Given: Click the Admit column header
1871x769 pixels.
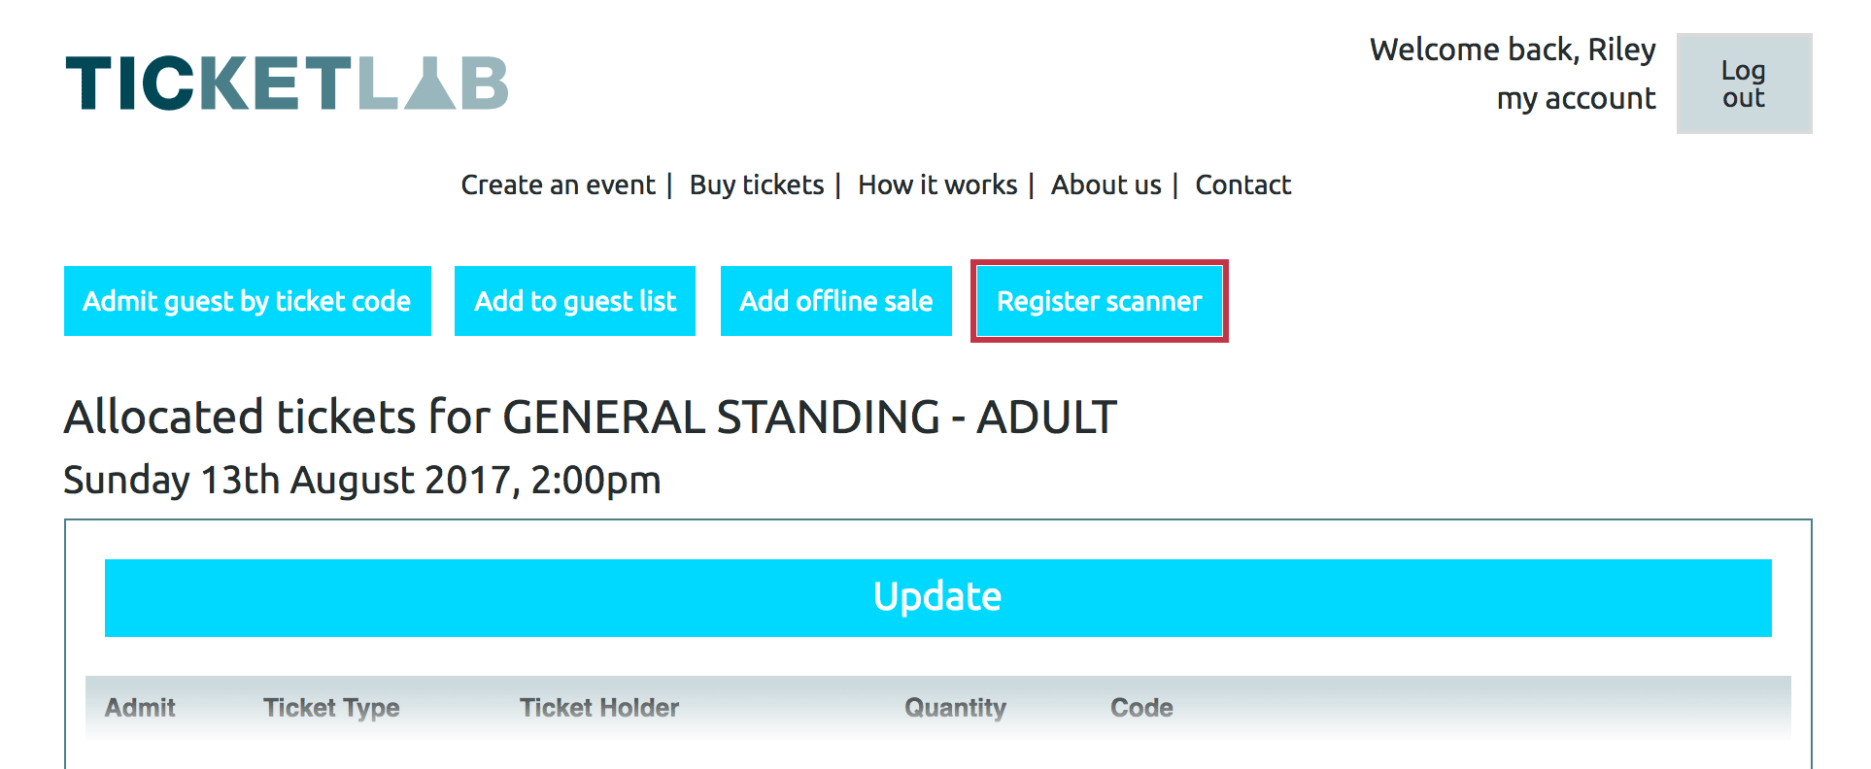Looking at the screenshot, I should coord(140,708).
